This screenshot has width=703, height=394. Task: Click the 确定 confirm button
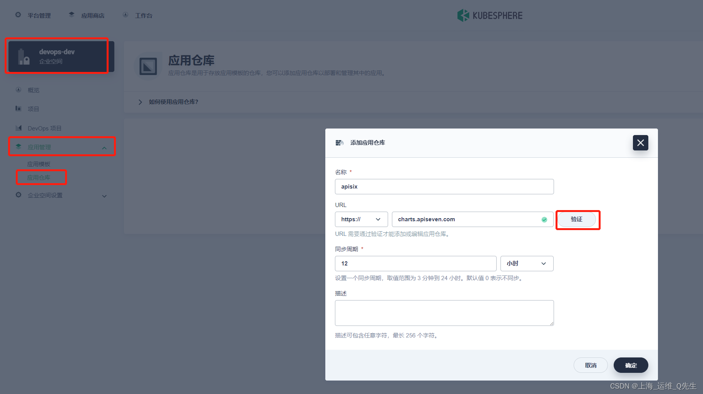(631, 365)
